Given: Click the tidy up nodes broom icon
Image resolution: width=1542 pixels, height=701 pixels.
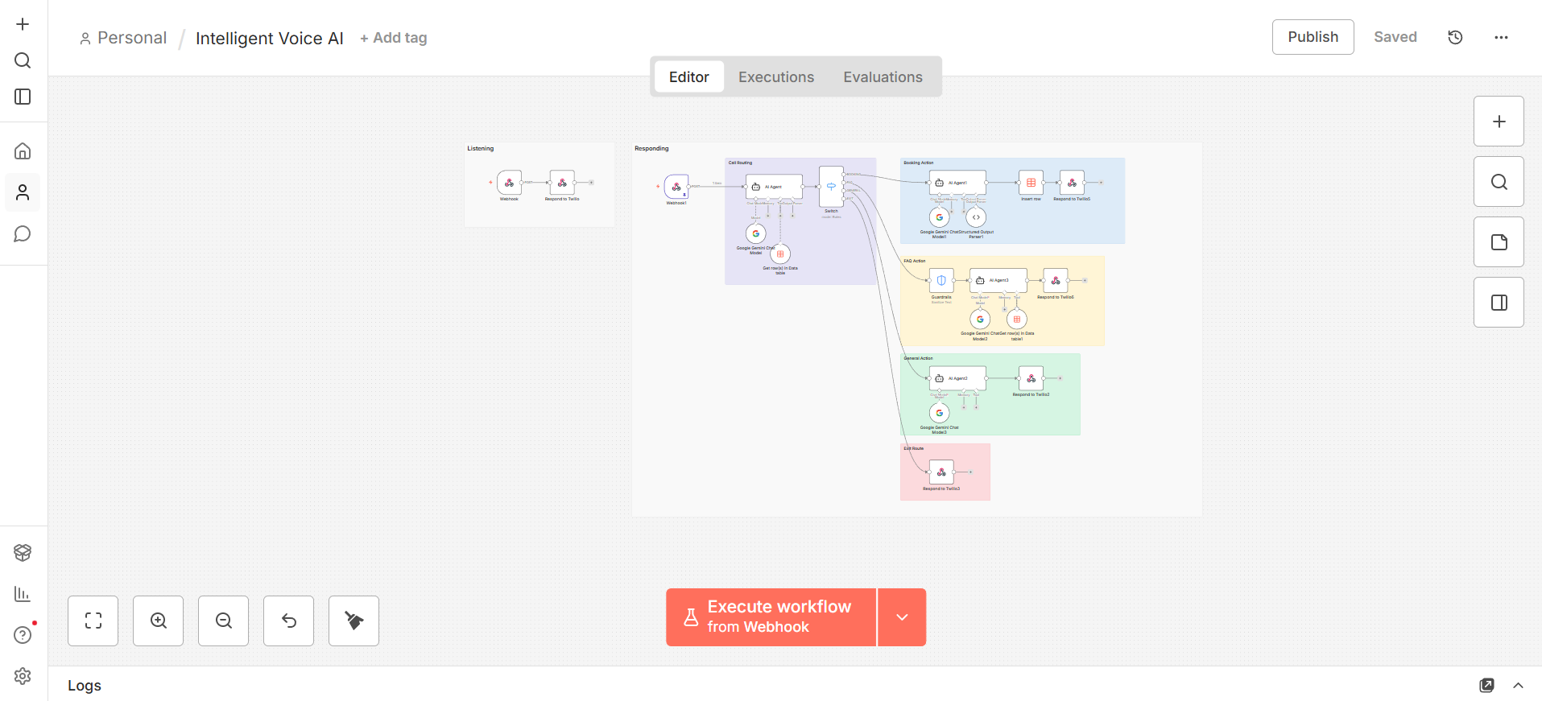Looking at the screenshot, I should tap(353, 621).
